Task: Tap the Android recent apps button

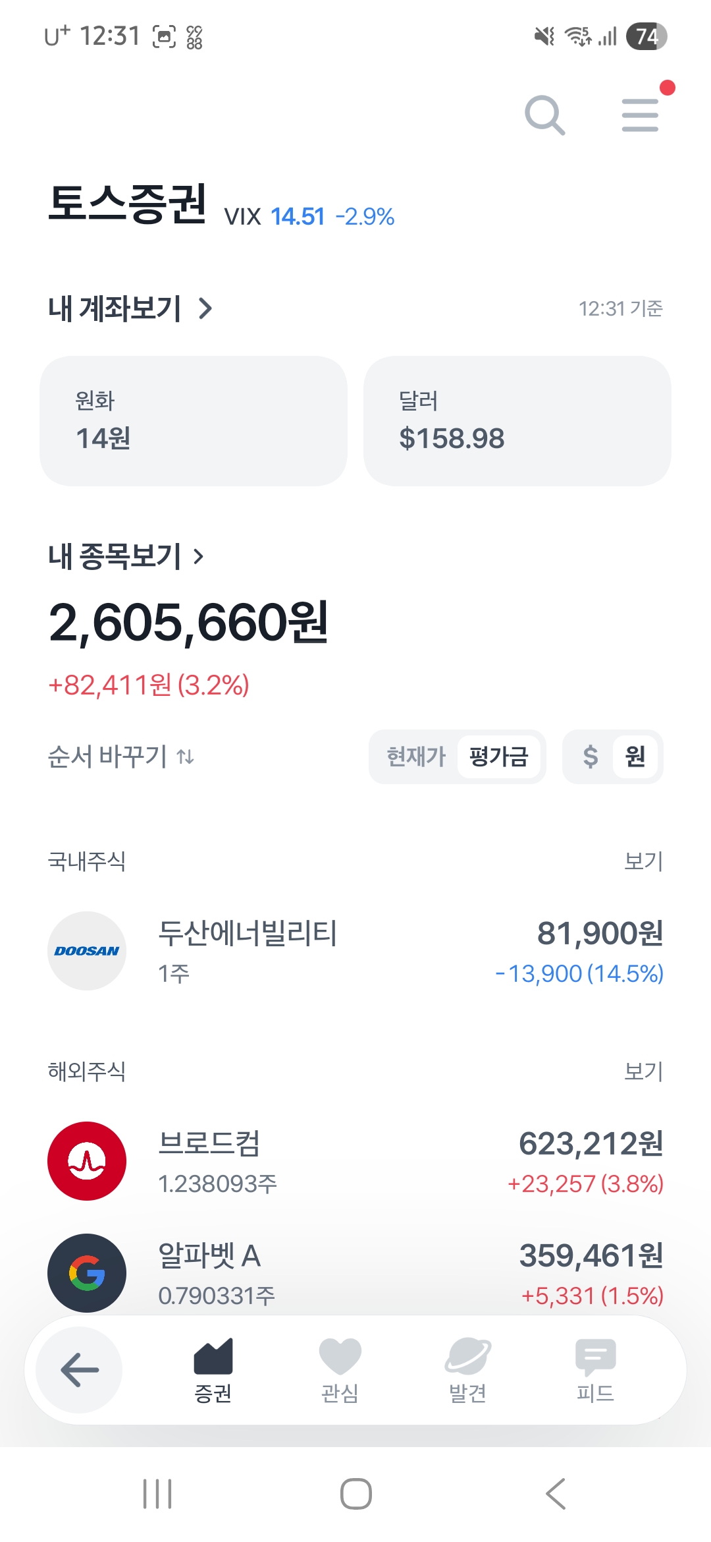Action: [157, 1494]
